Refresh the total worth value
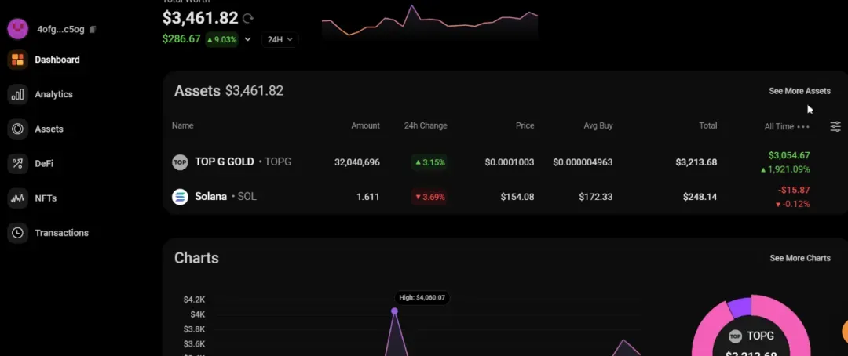848x356 pixels. point(248,18)
